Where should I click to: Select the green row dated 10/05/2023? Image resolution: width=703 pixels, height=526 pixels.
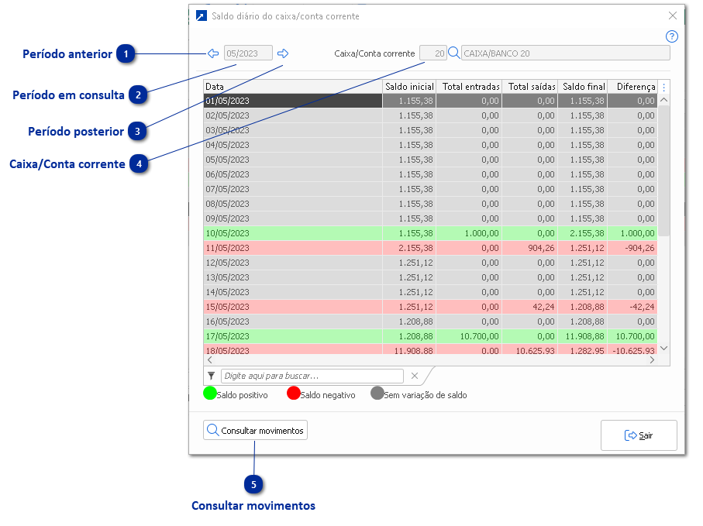click(x=430, y=233)
